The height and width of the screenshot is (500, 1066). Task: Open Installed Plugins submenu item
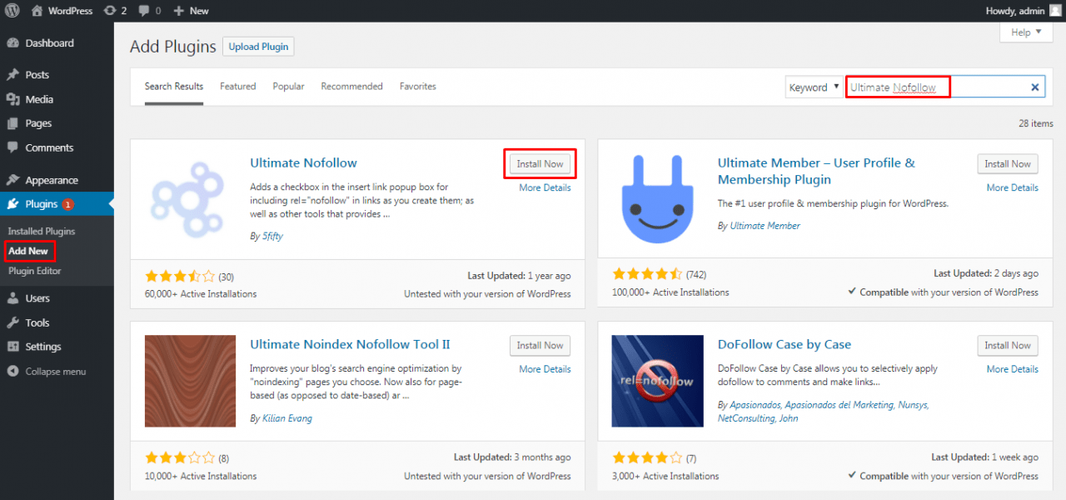coord(42,232)
